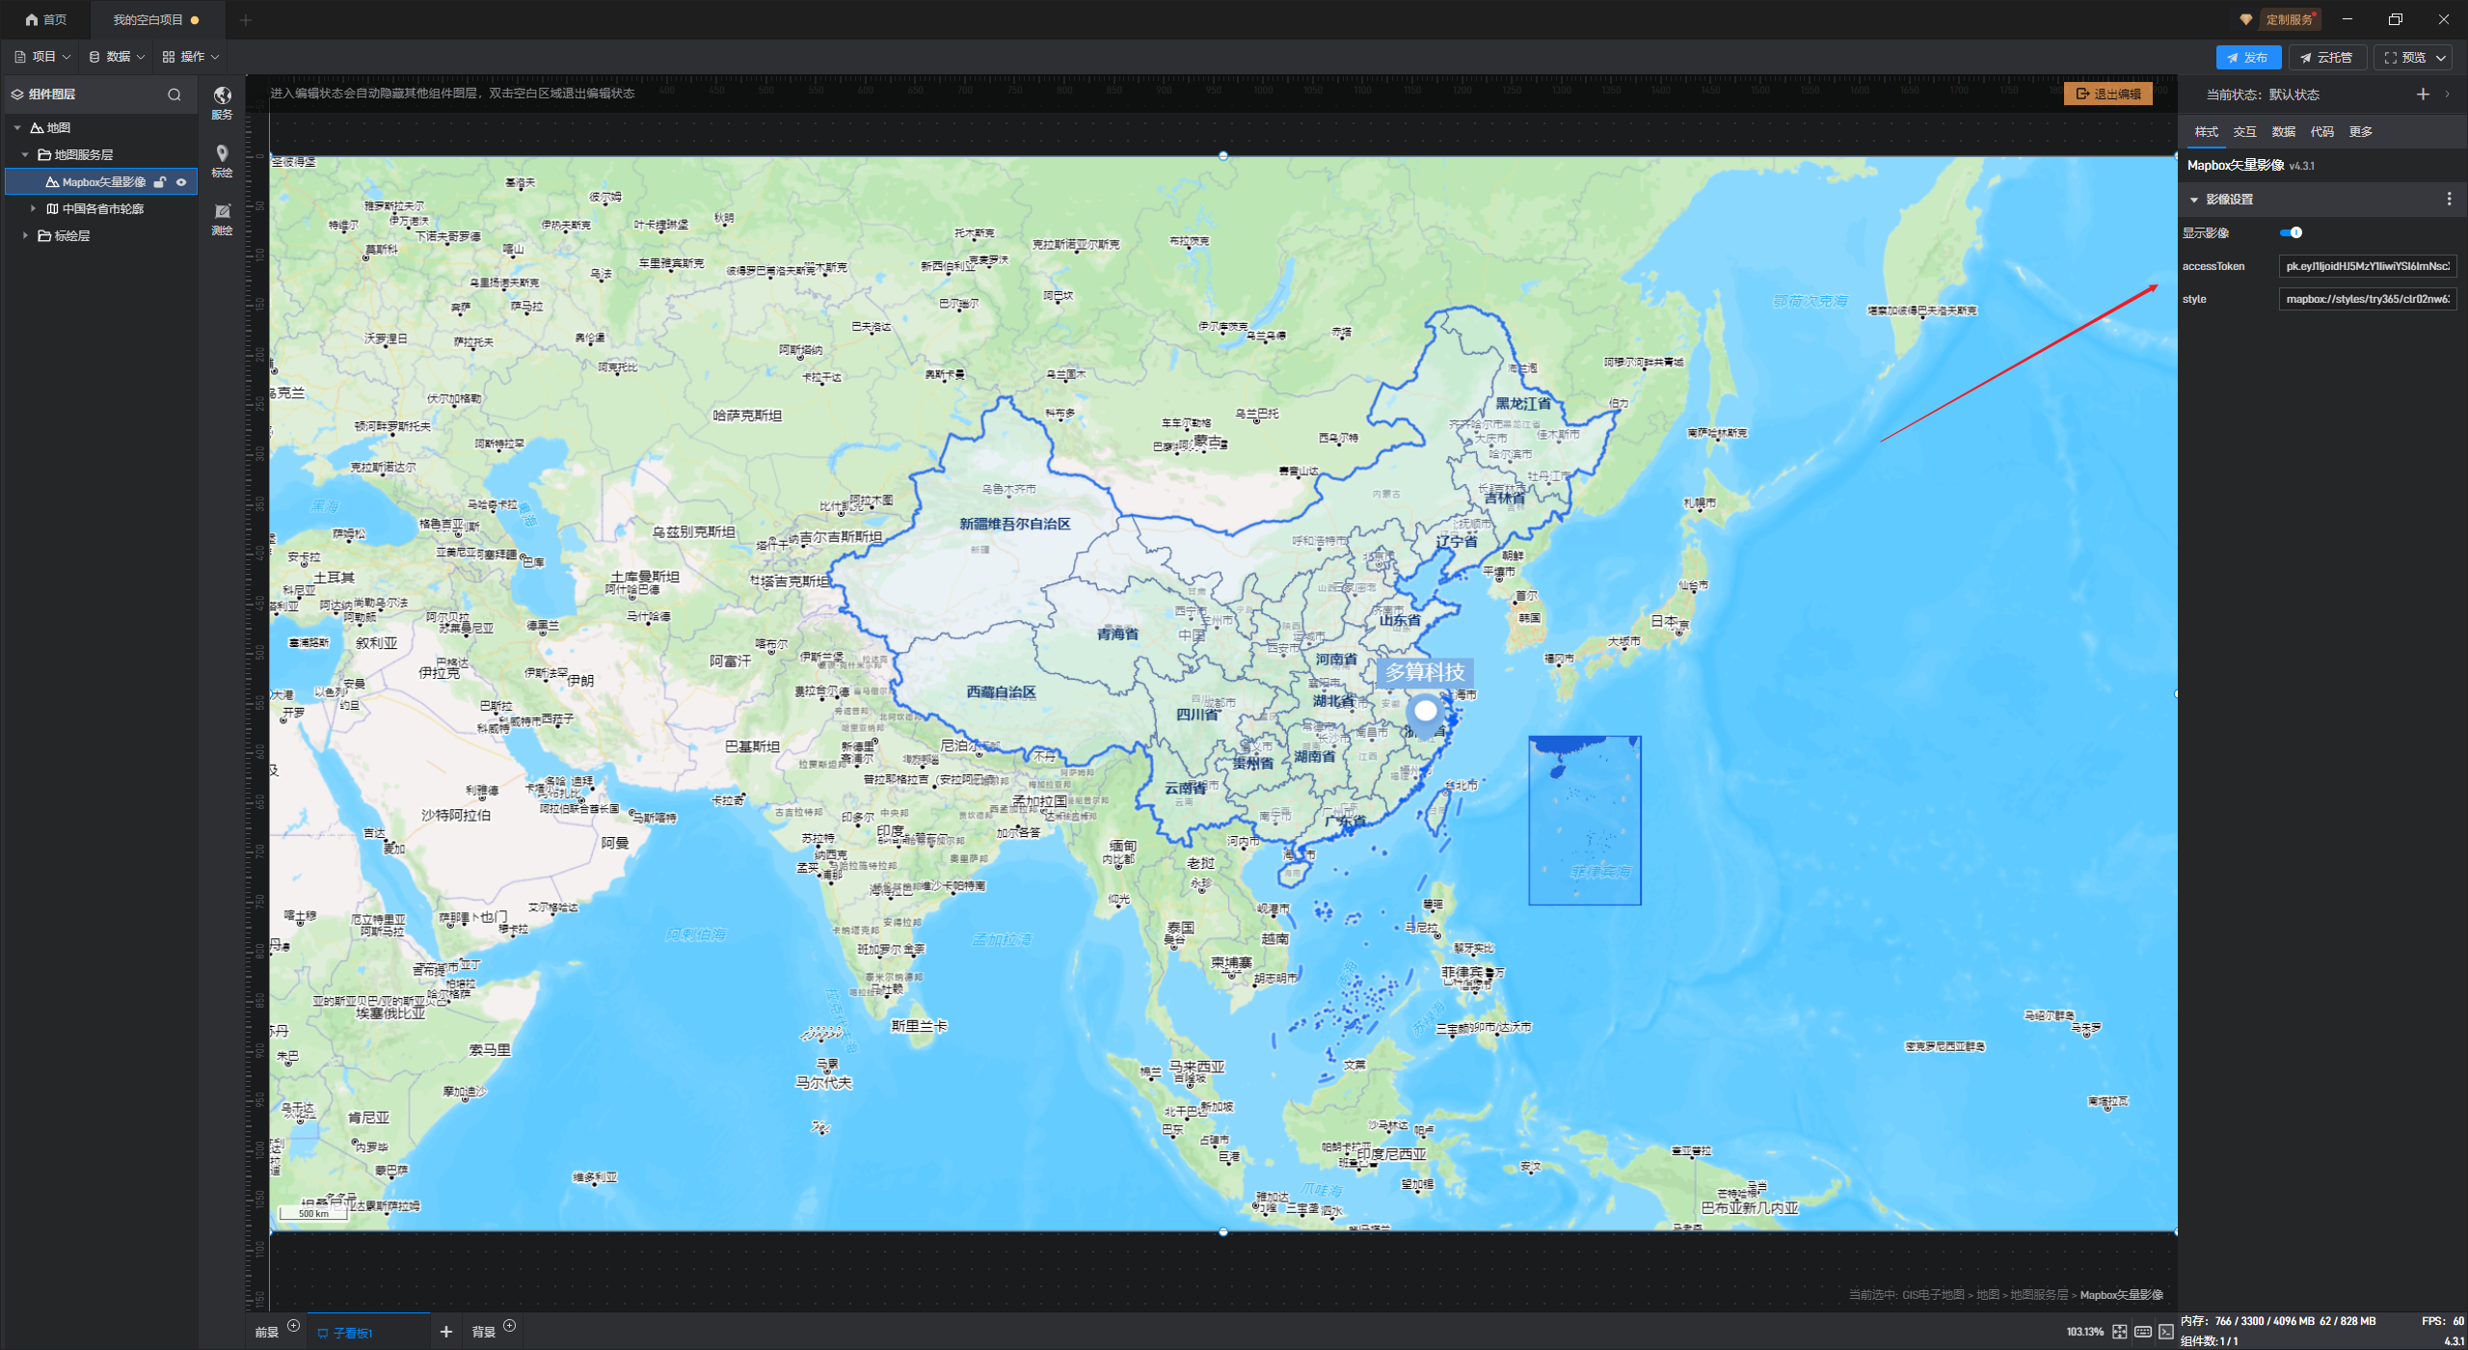Search layers with the magnifier icon
The width and height of the screenshot is (2468, 1350).
174,94
